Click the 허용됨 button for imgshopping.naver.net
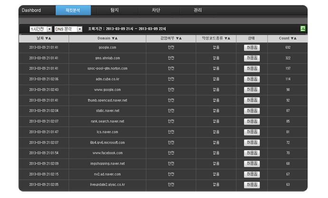The width and height of the screenshot is (328, 198). pos(252,164)
